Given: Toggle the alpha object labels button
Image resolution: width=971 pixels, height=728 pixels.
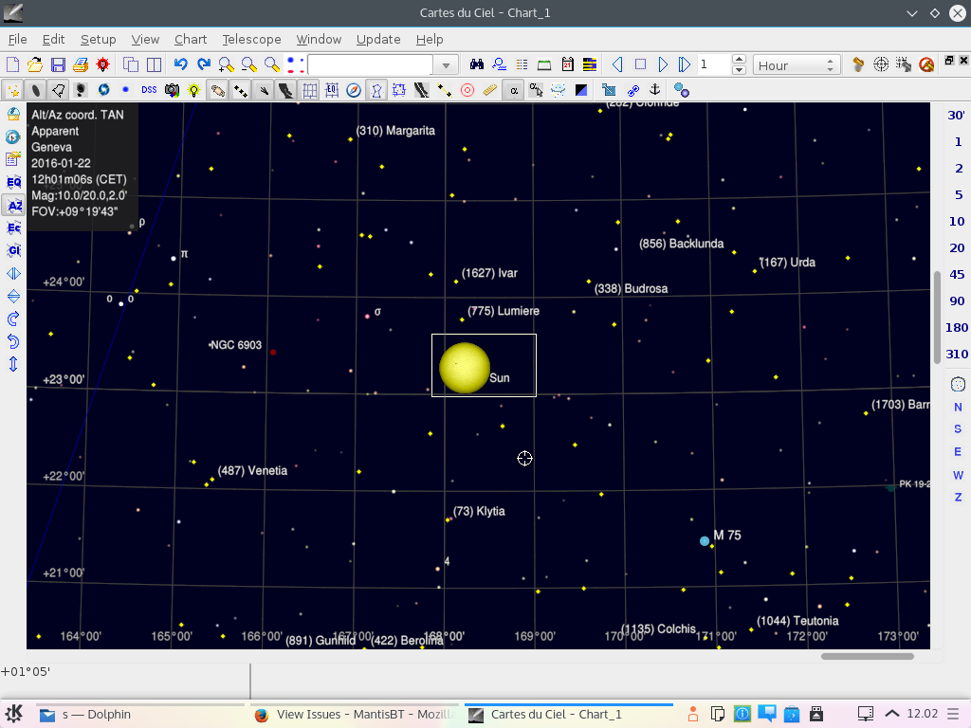Looking at the screenshot, I should (x=514, y=90).
